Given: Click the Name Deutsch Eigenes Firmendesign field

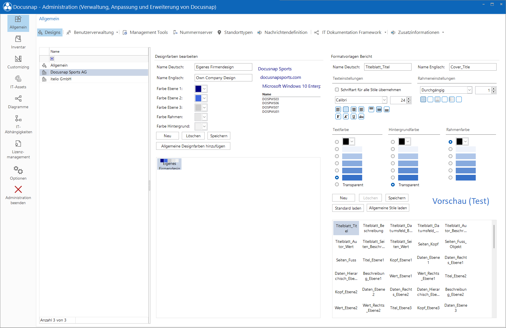Looking at the screenshot, I should [223, 67].
